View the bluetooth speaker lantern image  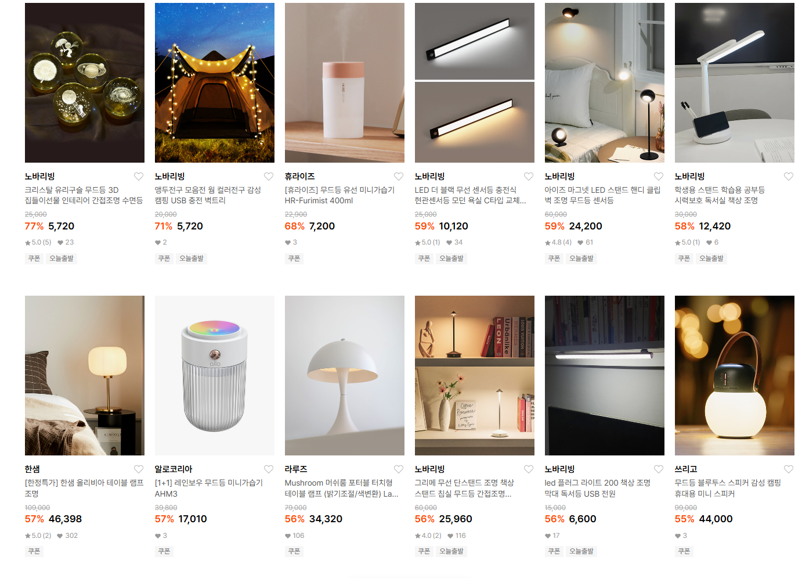pos(735,375)
